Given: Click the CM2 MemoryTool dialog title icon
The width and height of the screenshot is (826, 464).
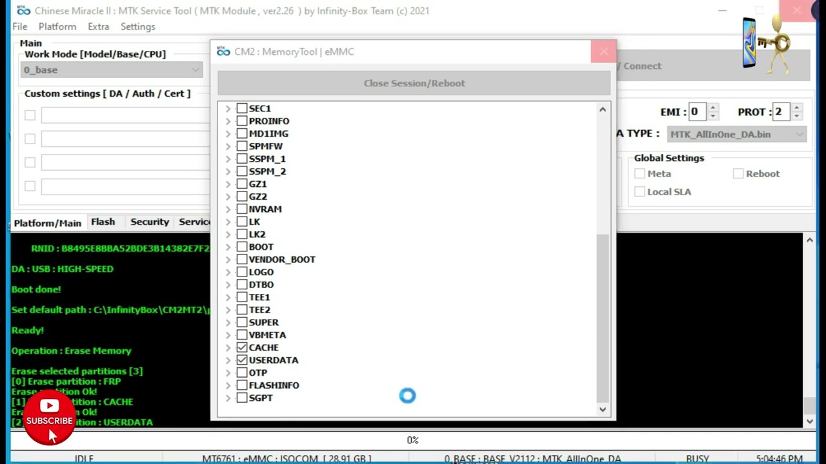Looking at the screenshot, I should [x=223, y=52].
